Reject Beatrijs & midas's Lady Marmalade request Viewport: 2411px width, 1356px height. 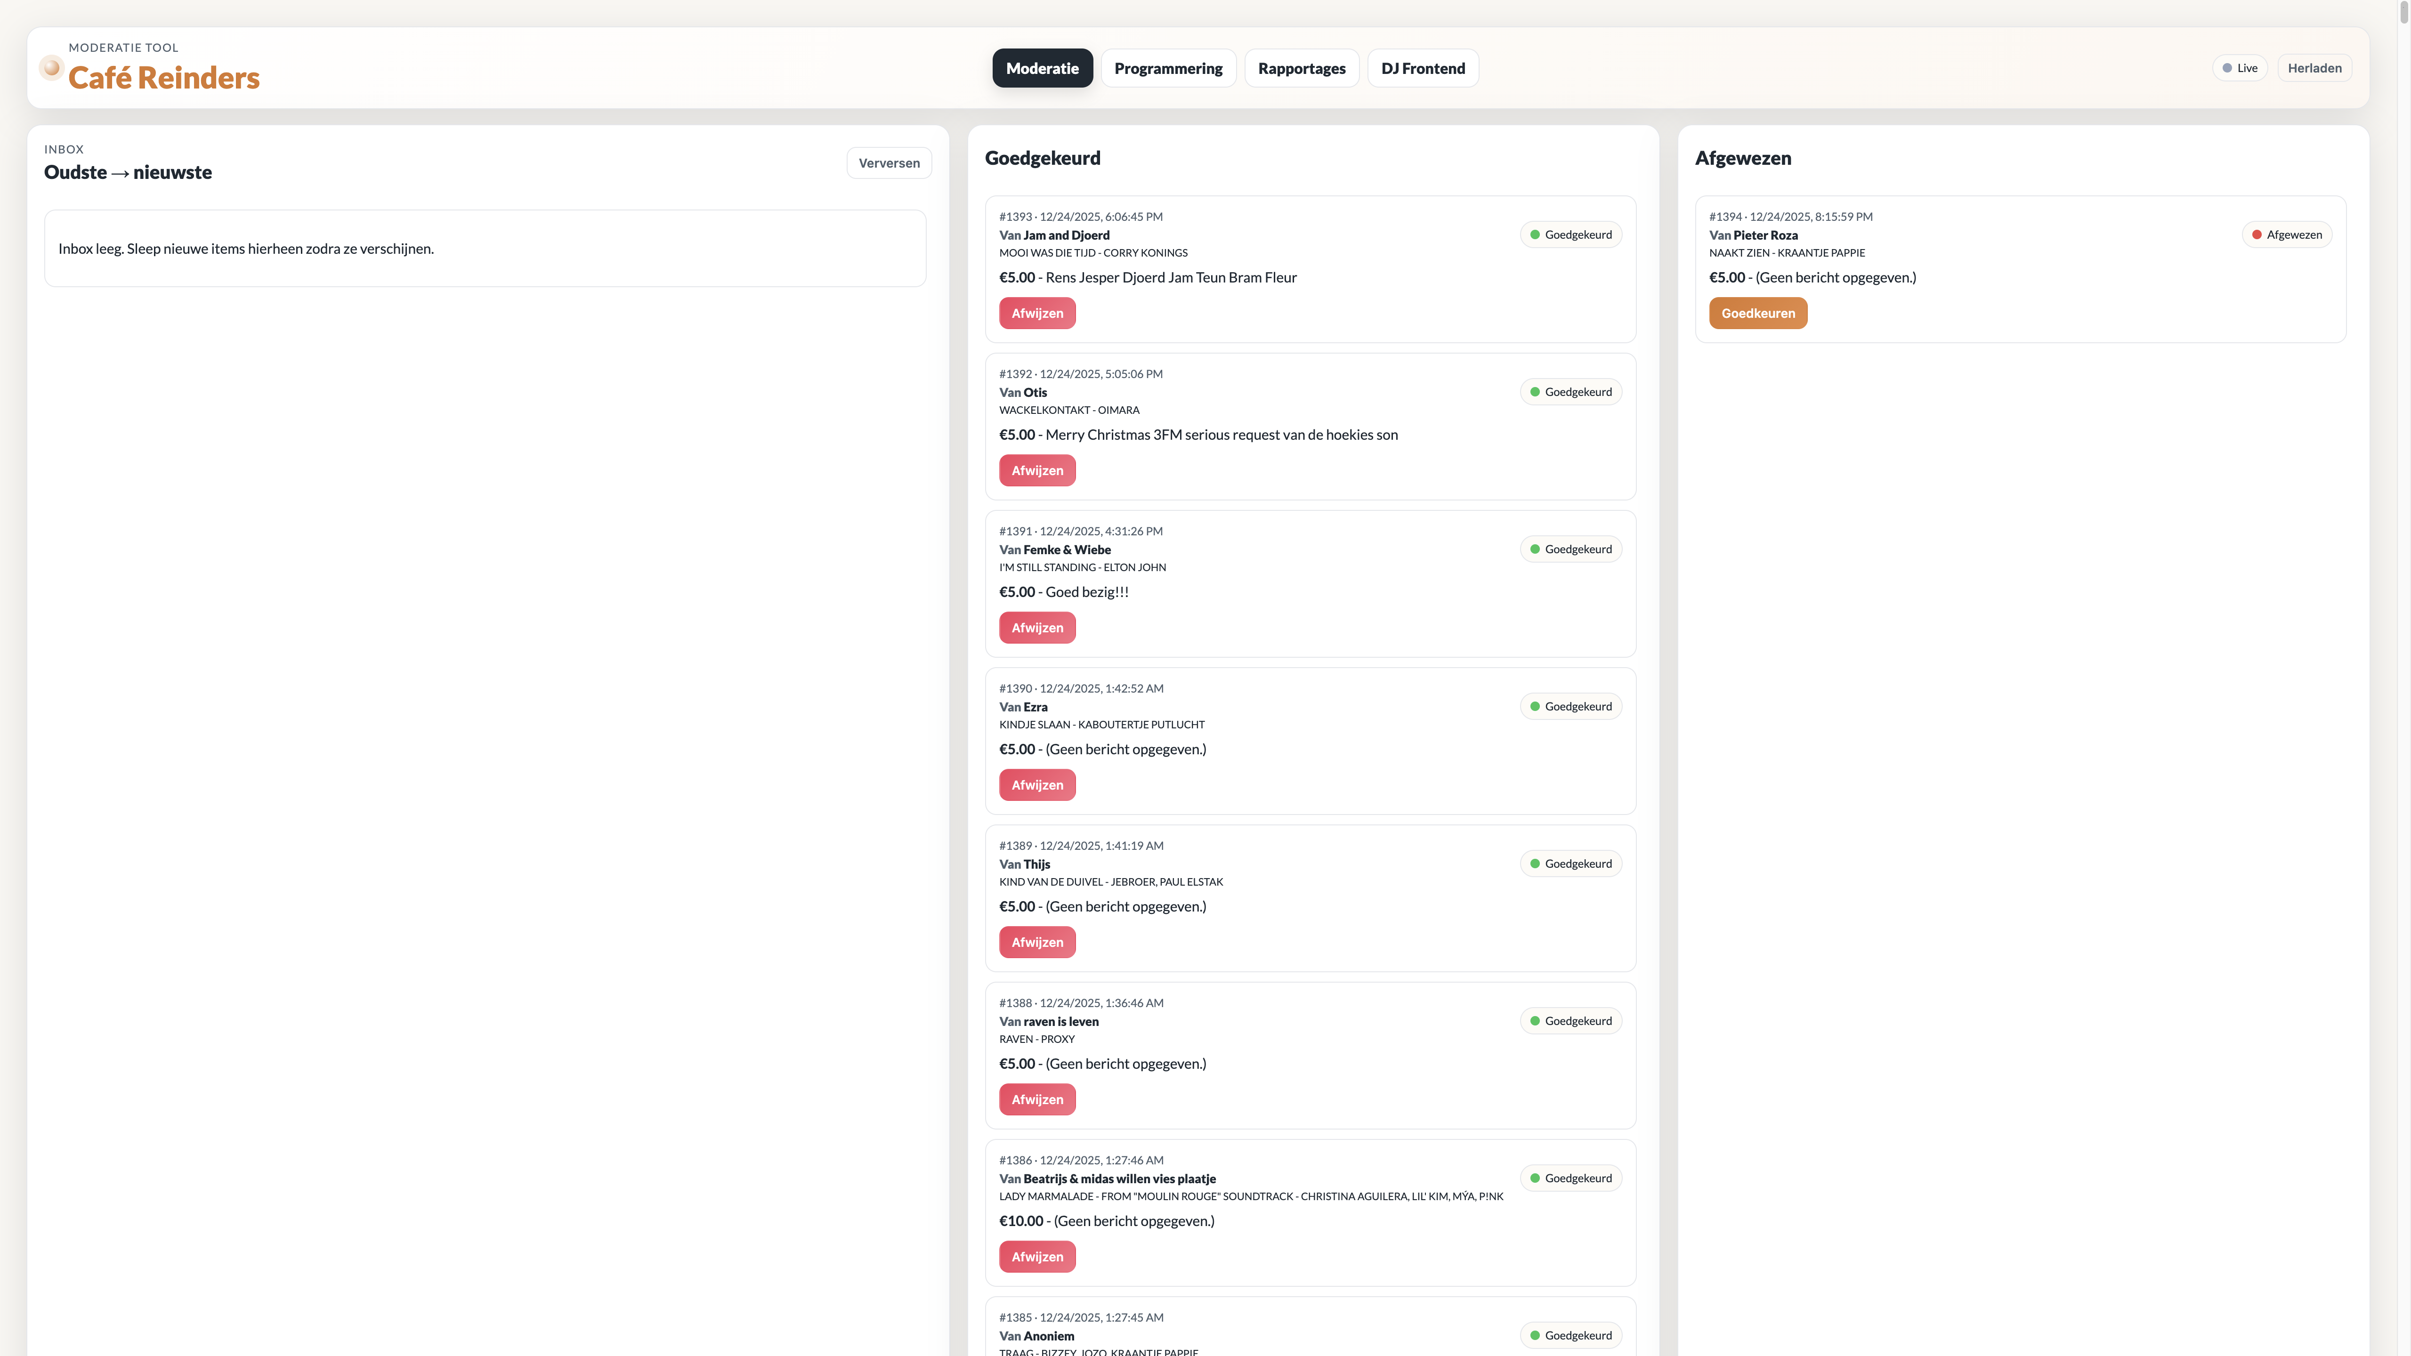point(1037,1257)
